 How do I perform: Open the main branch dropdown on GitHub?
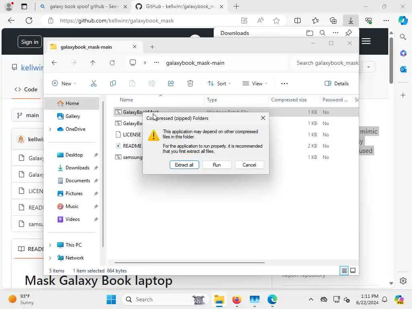click(27, 115)
